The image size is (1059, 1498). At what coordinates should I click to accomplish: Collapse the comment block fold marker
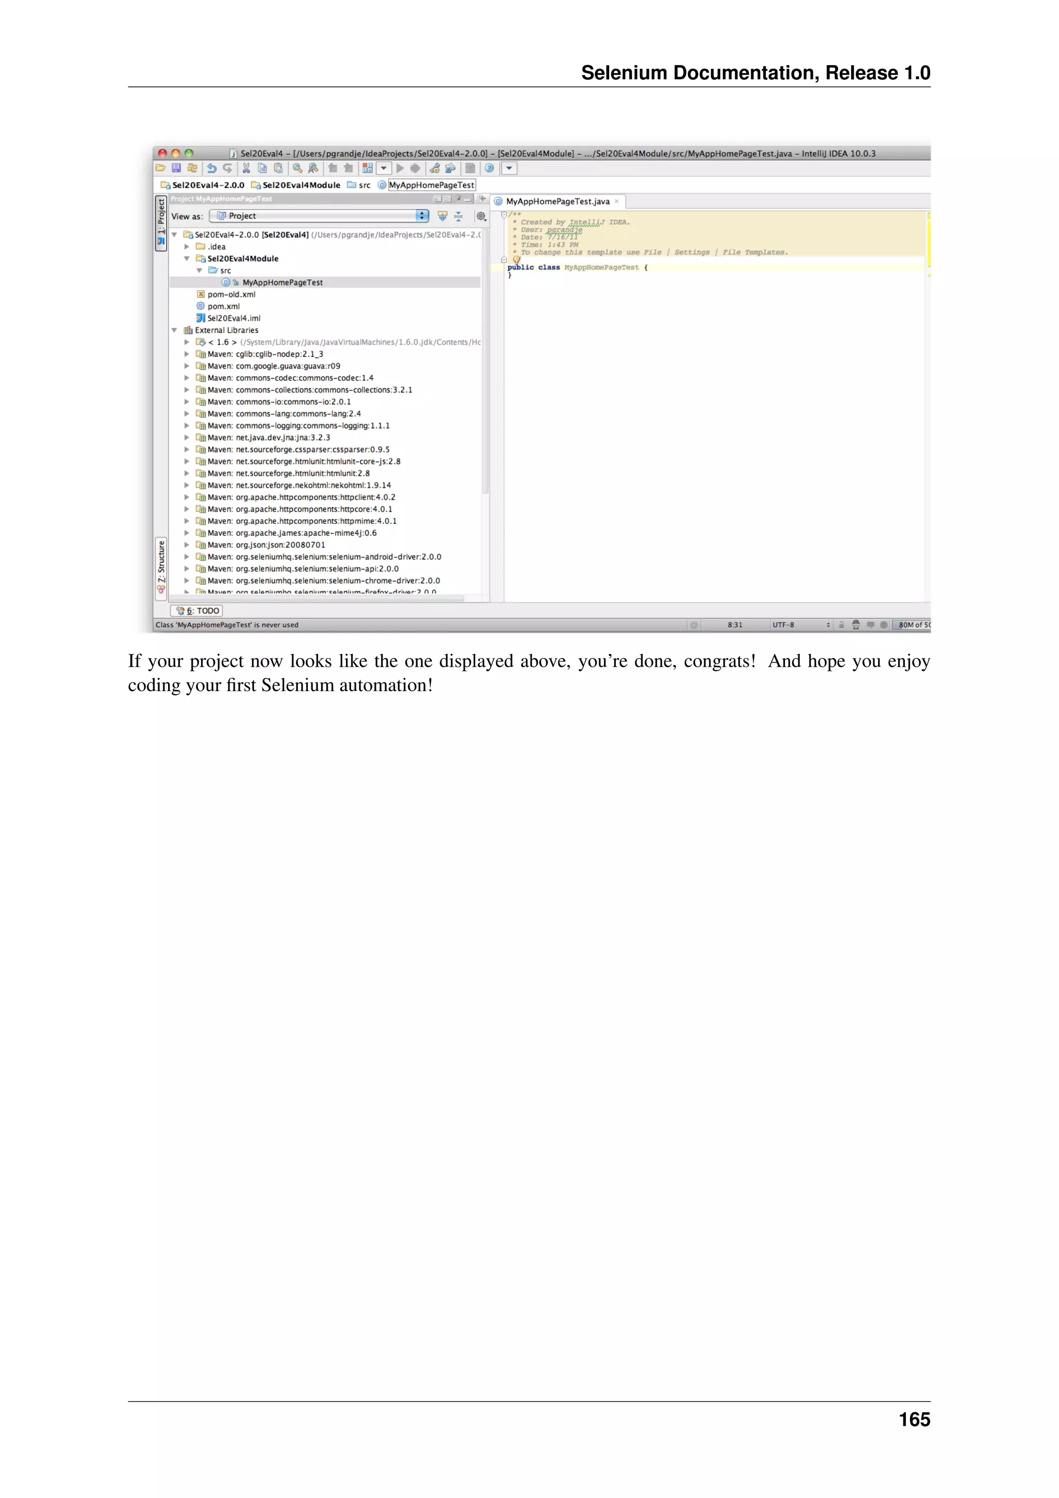[x=504, y=215]
